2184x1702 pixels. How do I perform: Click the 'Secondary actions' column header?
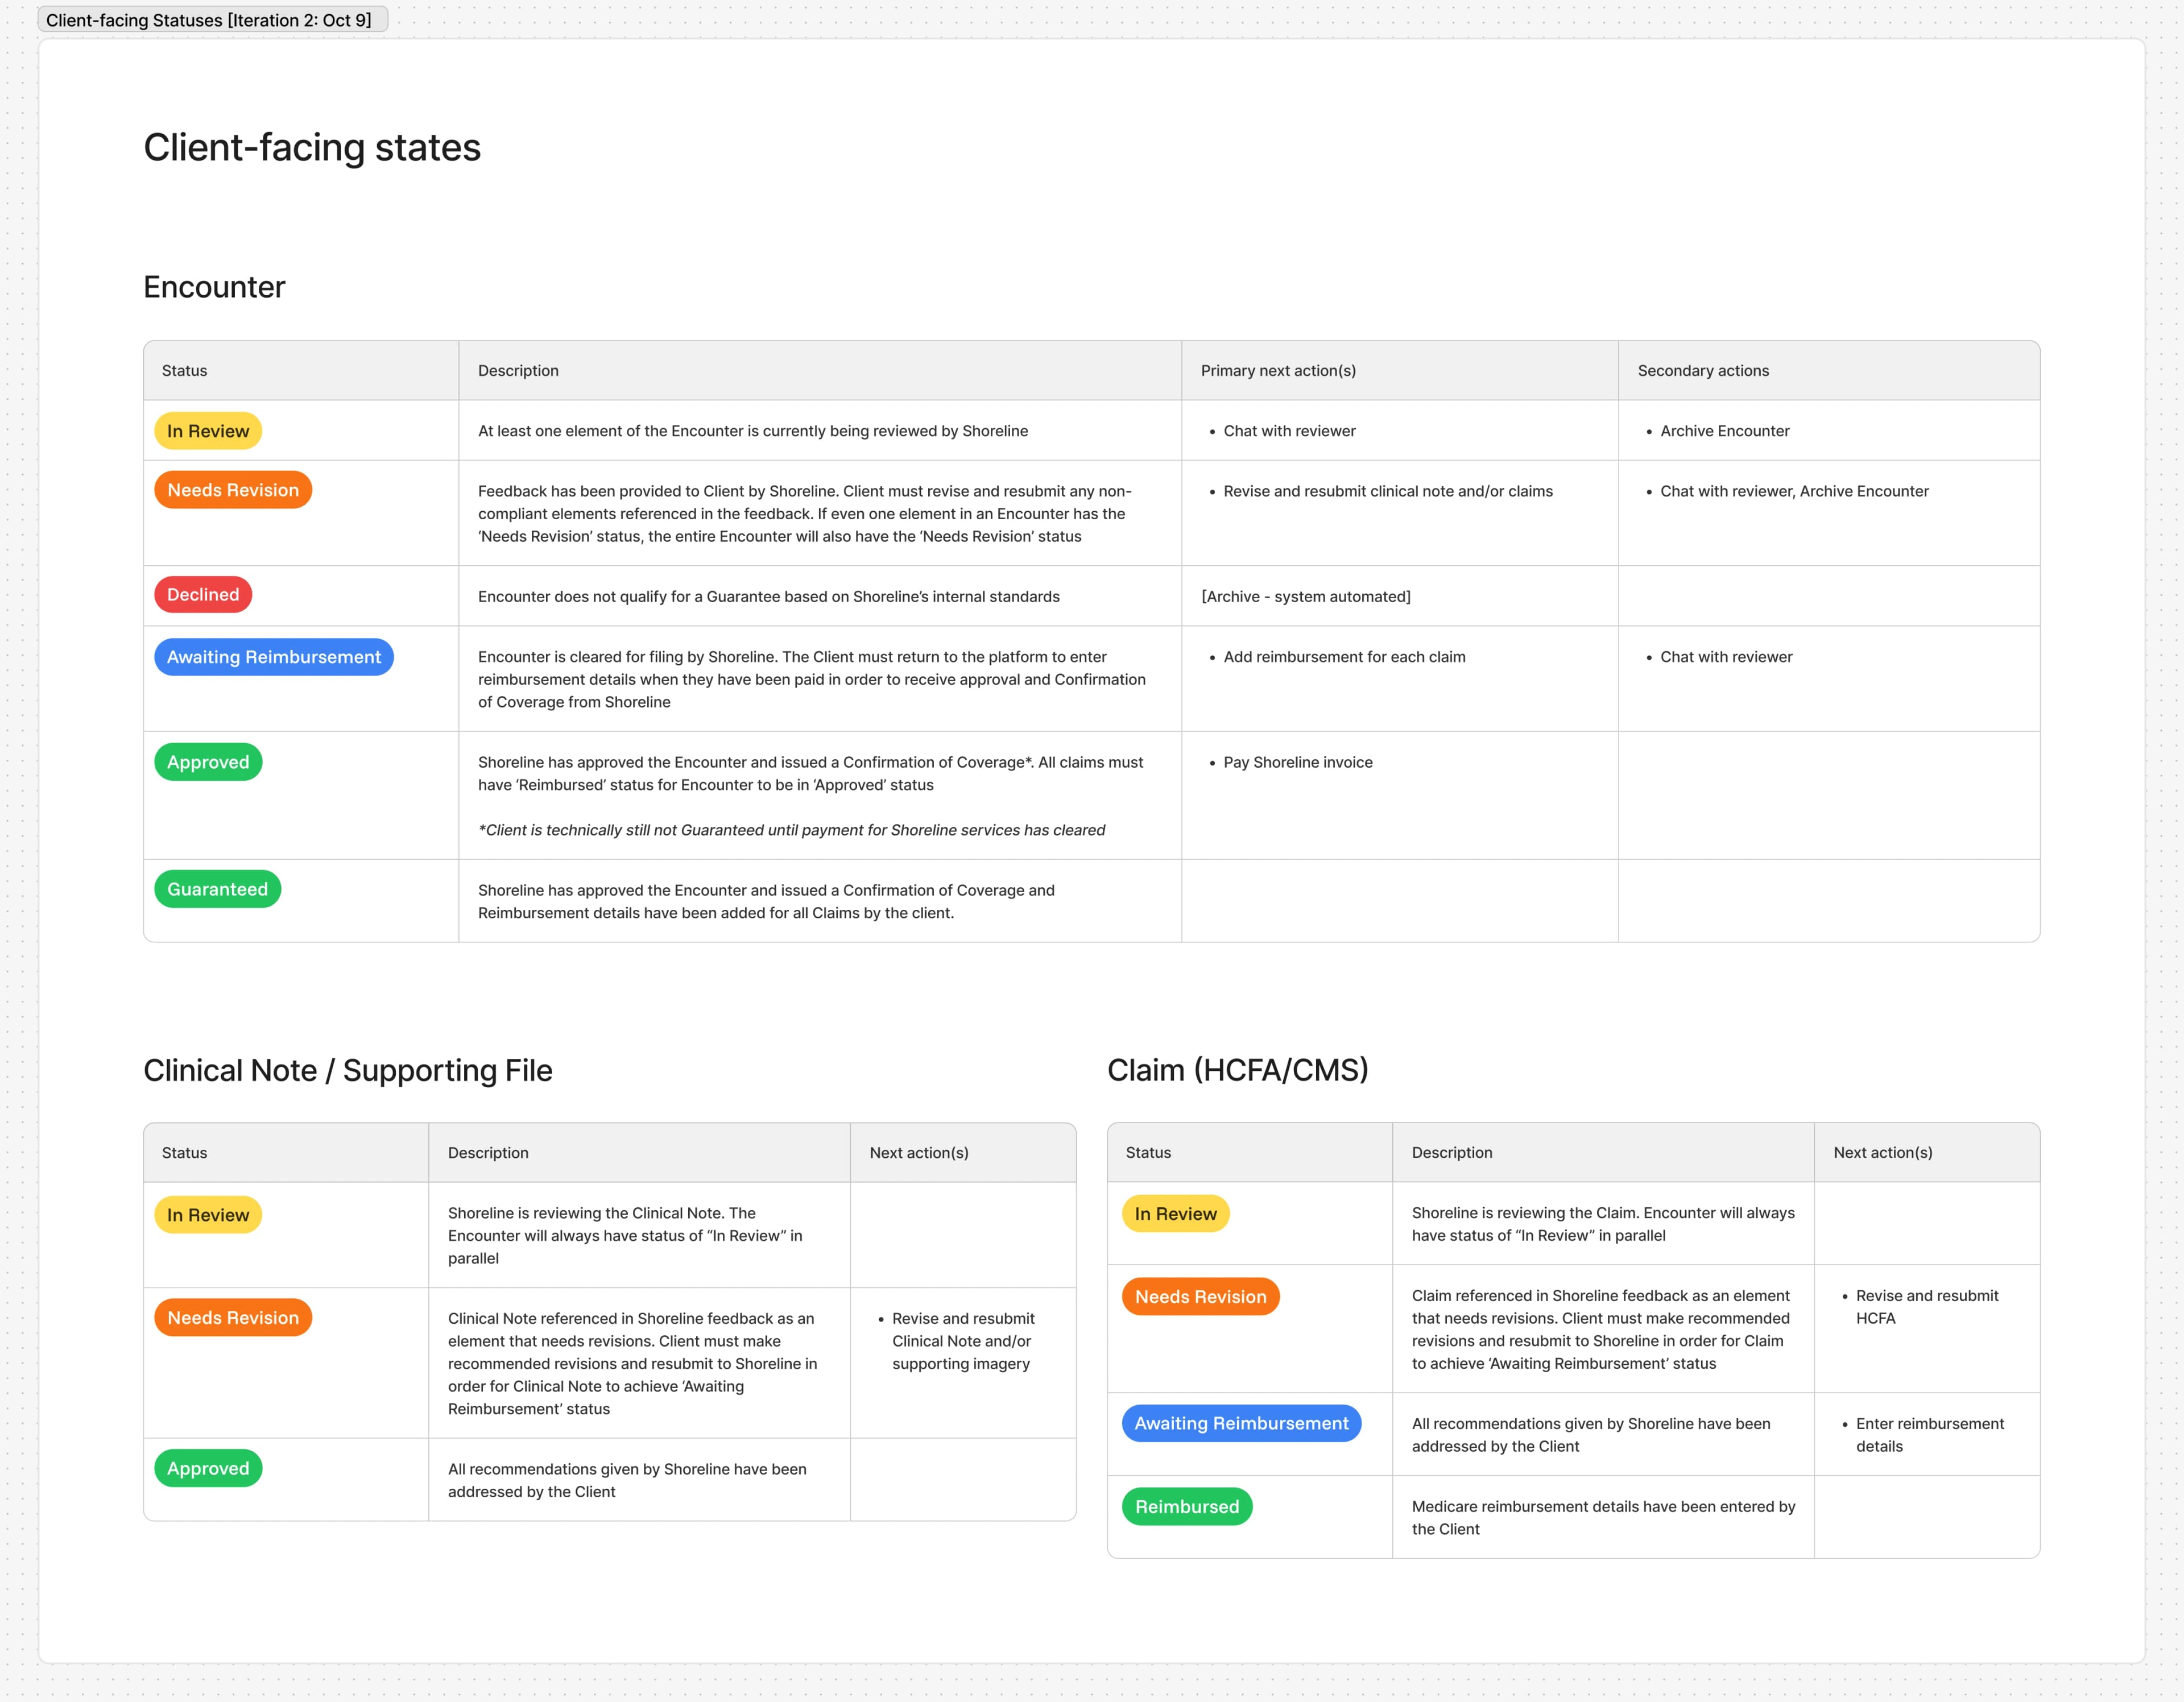(1703, 371)
